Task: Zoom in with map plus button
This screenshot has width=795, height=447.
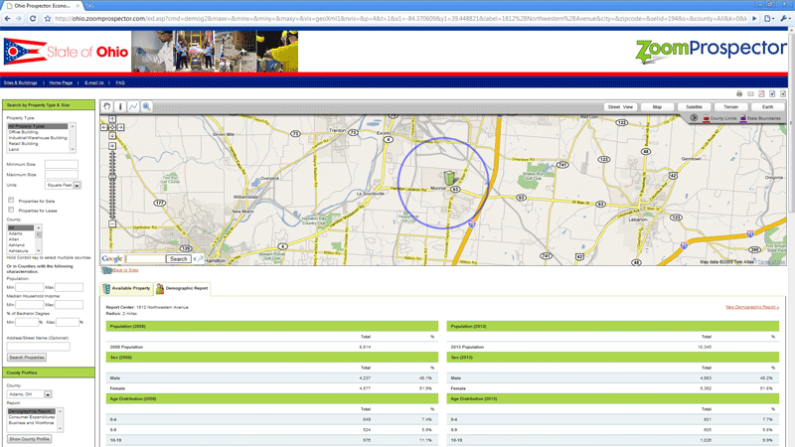Action: pos(112,146)
